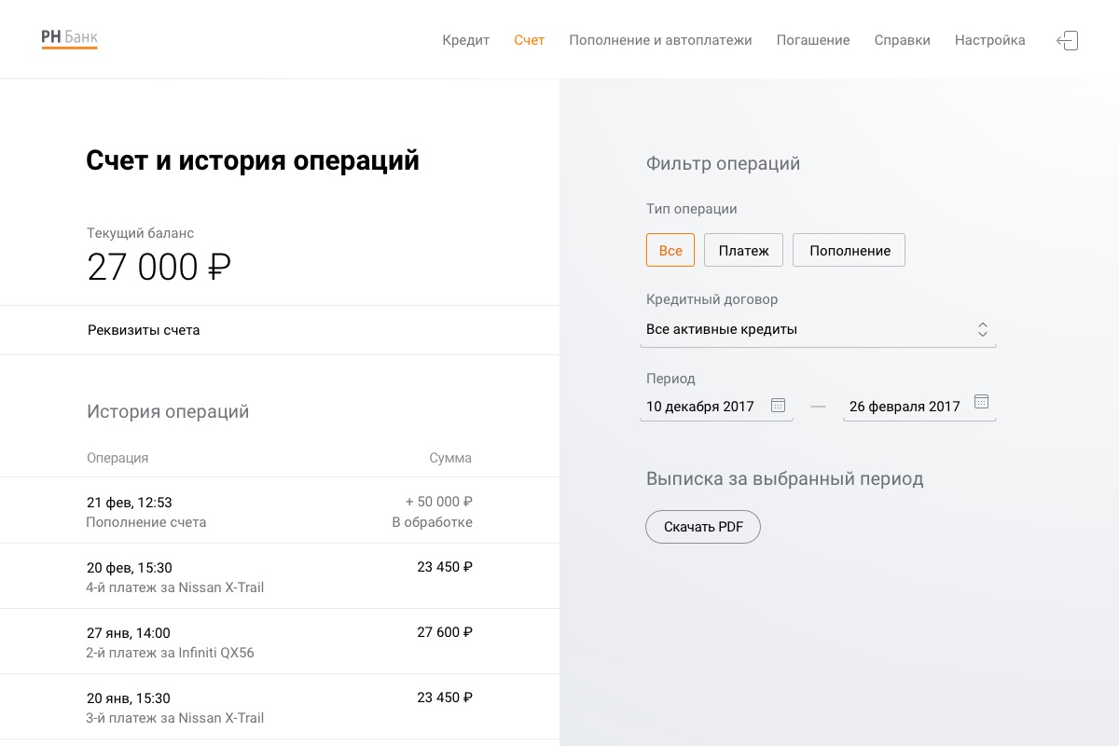The image size is (1119, 746).
Task: Open the calendar icon for the start date
Action: click(x=778, y=406)
